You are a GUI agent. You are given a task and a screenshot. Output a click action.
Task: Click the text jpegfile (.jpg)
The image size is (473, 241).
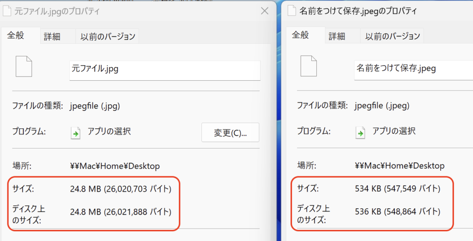95,106
